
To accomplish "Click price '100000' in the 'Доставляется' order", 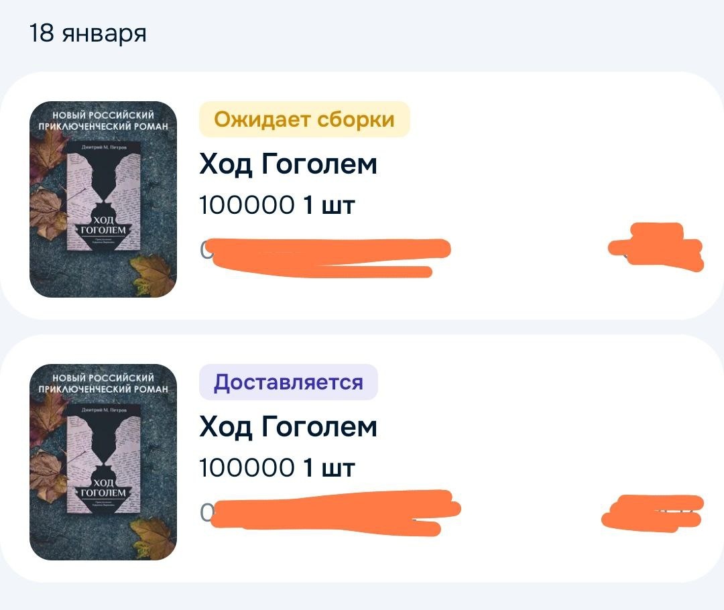I will 247,468.
